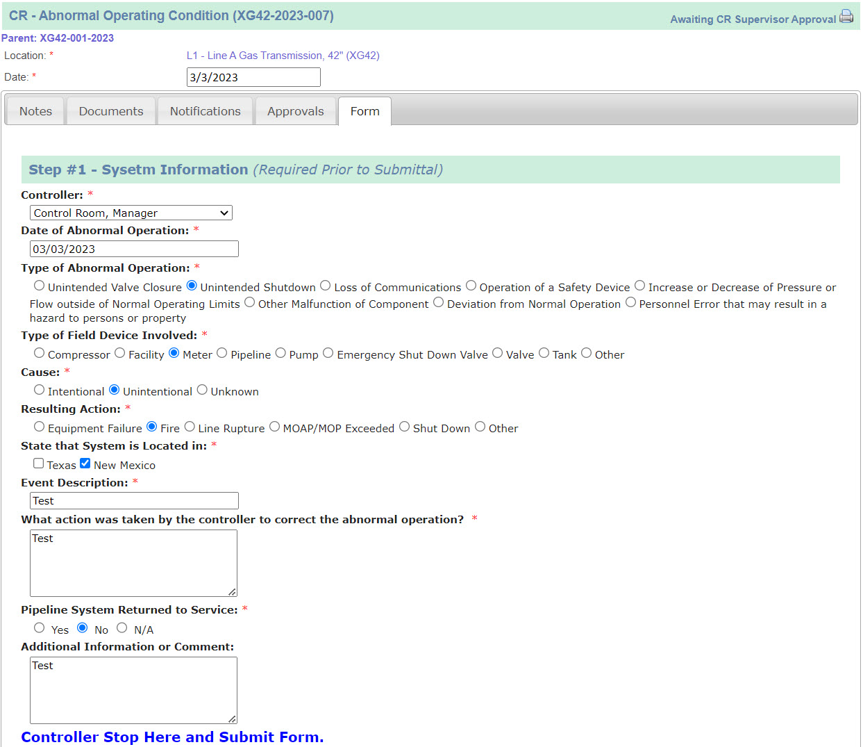Select Equipment Failure resulting action
863x747 pixels.
coord(40,427)
